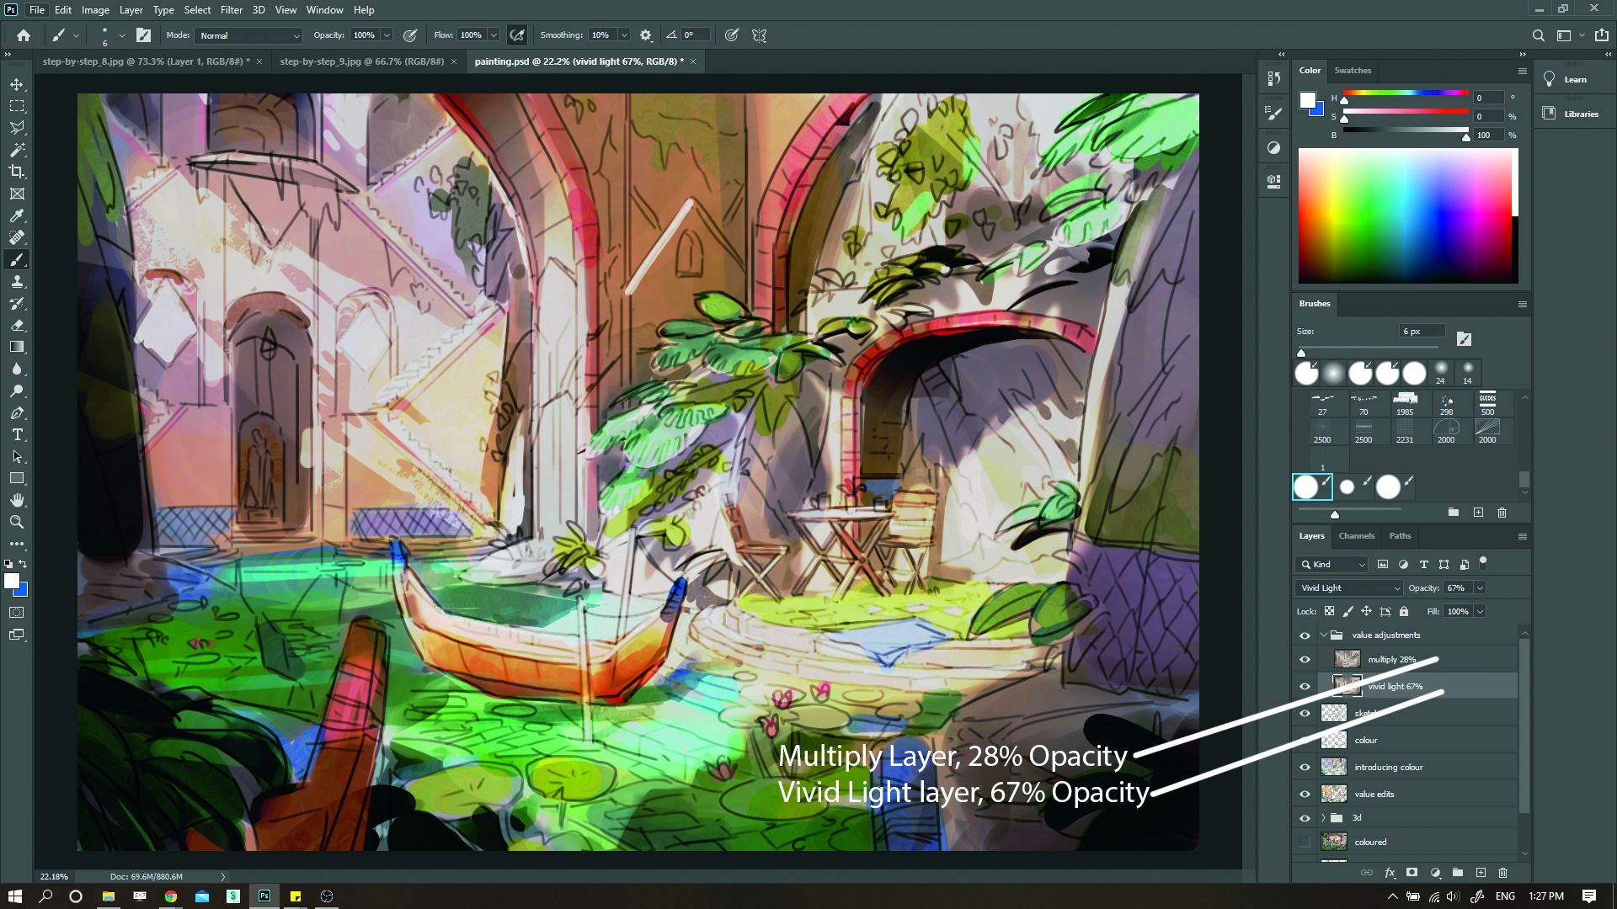Select the History Brush tool
The image size is (1617, 909).
point(17,303)
